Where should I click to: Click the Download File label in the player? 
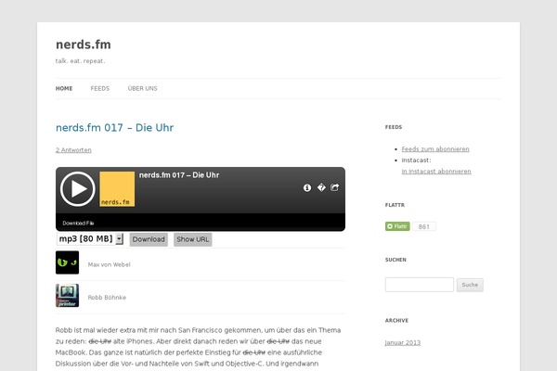coord(78,224)
